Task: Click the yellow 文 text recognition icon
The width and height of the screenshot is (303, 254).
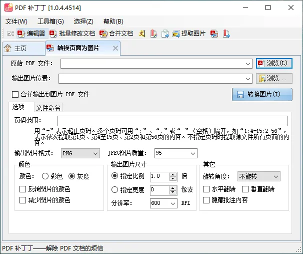Action: tap(142, 34)
